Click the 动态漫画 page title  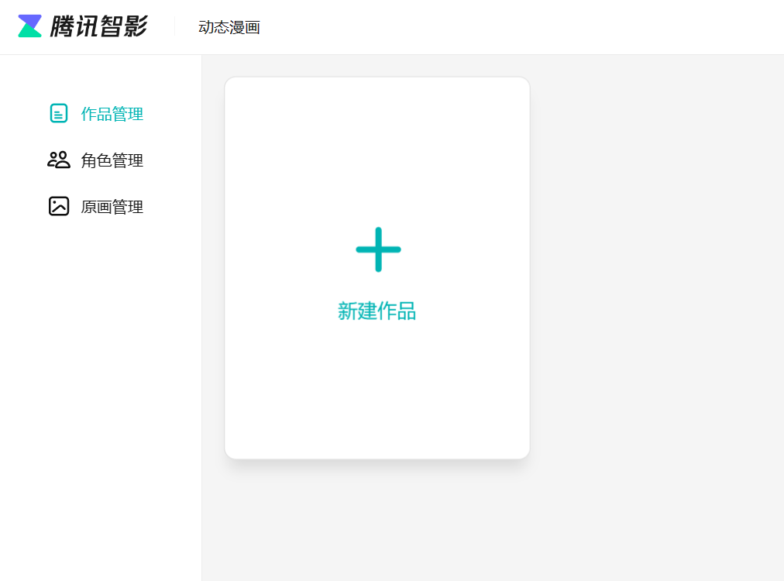point(229,26)
